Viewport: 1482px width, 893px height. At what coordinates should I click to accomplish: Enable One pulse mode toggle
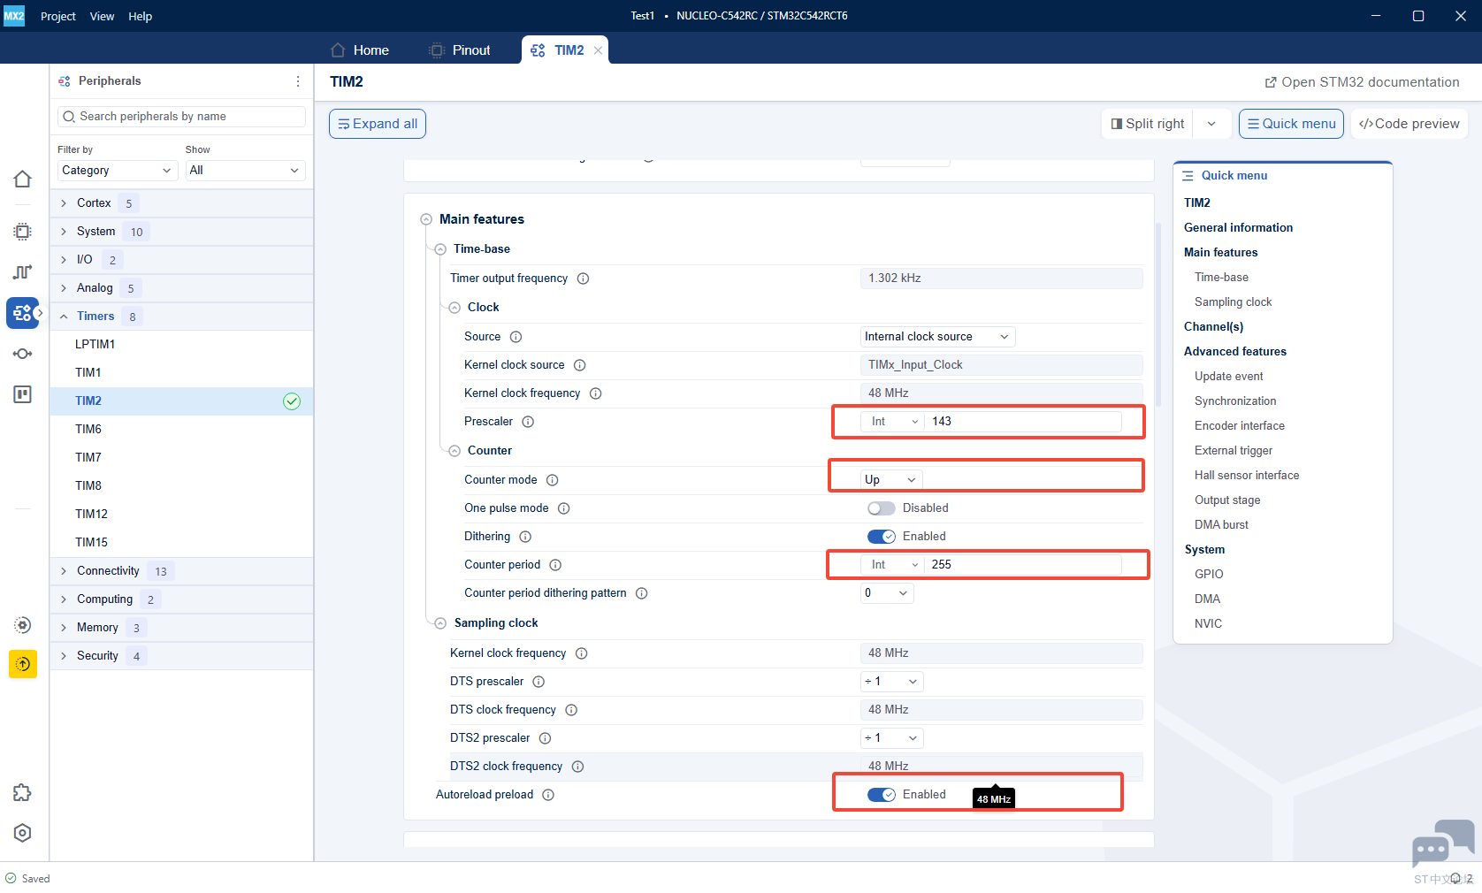coord(881,508)
